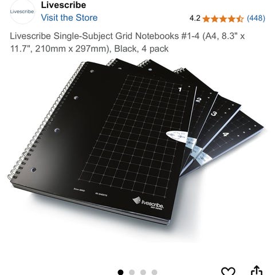
Task: Tap the Livescribe notebooks product image
Action: (136, 142)
